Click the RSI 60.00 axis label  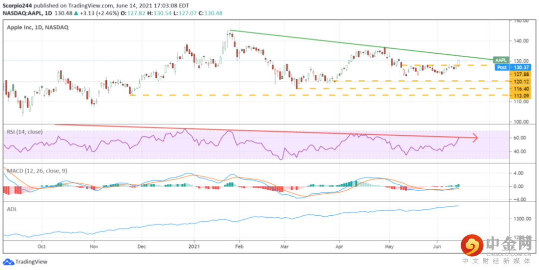(520, 138)
